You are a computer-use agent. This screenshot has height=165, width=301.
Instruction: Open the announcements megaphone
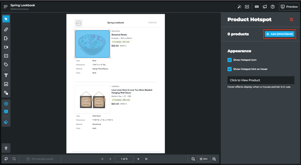pos(265,7)
